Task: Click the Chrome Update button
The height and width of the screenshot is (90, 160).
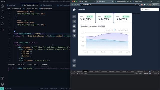Action: point(155,5)
